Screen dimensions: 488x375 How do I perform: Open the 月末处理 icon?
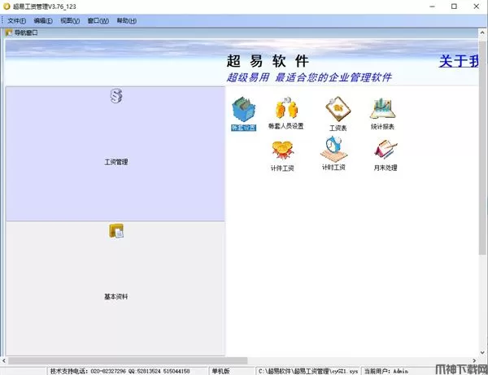pos(386,150)
